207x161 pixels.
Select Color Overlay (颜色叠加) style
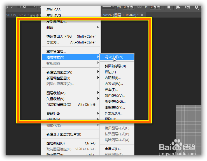point(117,96)
